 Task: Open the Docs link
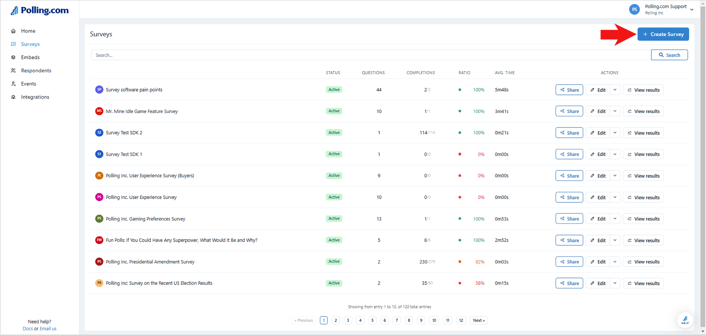click(27, 329)
